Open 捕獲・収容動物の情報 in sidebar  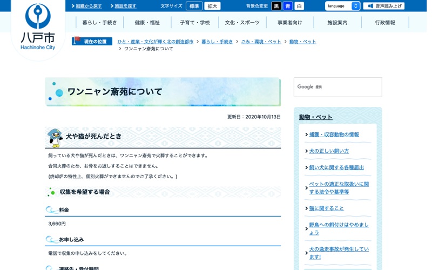tap(334, 134)
